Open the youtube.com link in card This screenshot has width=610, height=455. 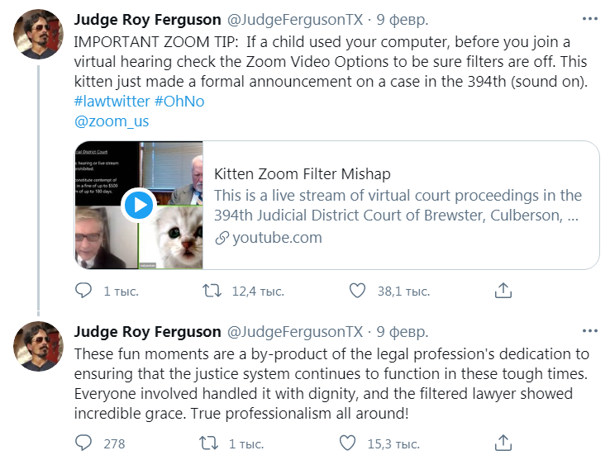[x=275, y=238]
